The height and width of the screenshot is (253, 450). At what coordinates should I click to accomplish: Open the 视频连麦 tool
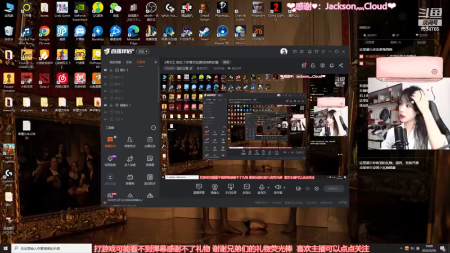(110, 161)
